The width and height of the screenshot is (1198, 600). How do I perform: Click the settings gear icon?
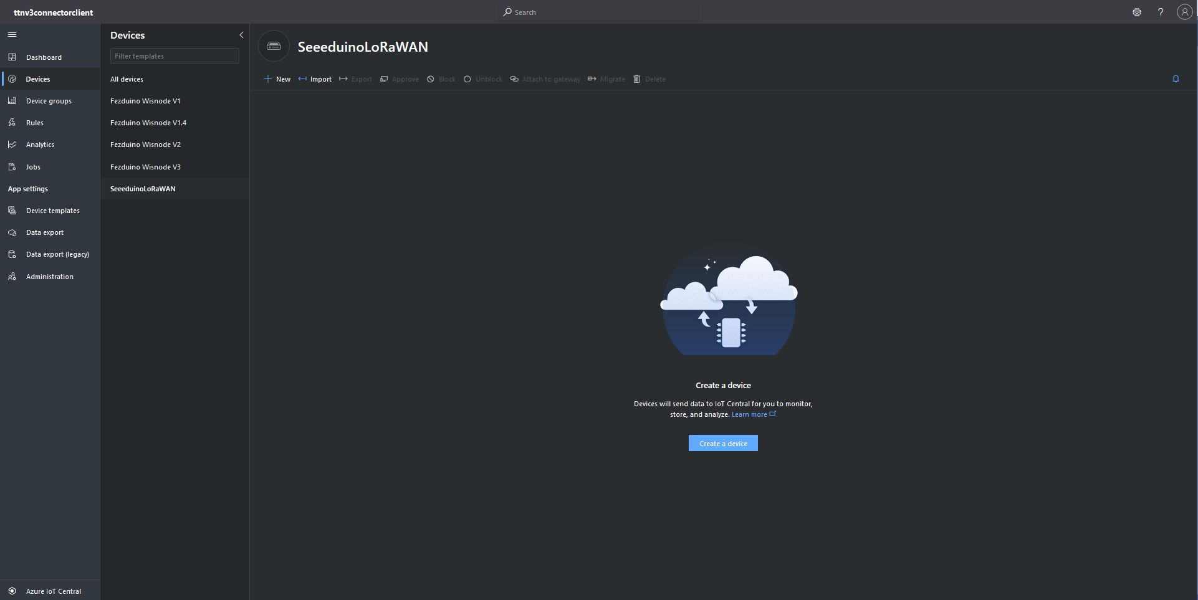coord(1136,12)
